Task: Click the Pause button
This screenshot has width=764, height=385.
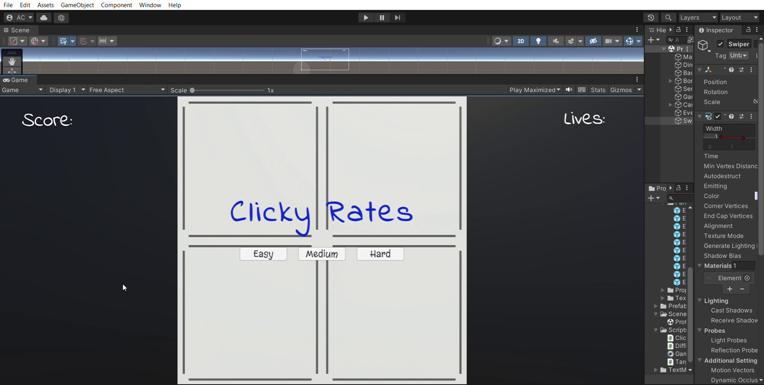Action: click(x=382, y=17)
